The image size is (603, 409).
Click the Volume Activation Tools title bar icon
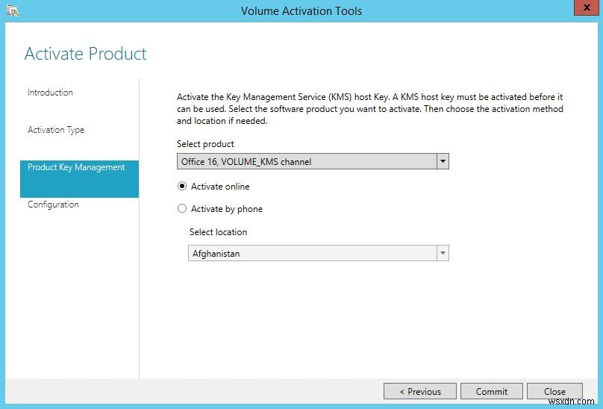coord(11,10)
